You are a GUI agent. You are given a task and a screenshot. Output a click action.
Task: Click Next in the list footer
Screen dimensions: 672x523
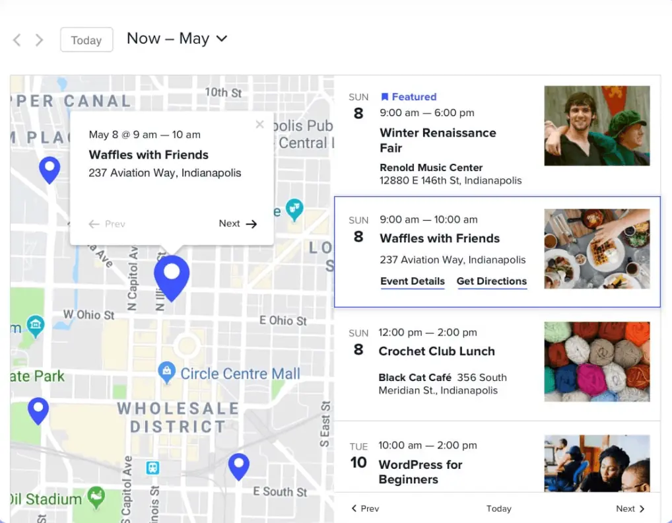(x=630, y=508)
